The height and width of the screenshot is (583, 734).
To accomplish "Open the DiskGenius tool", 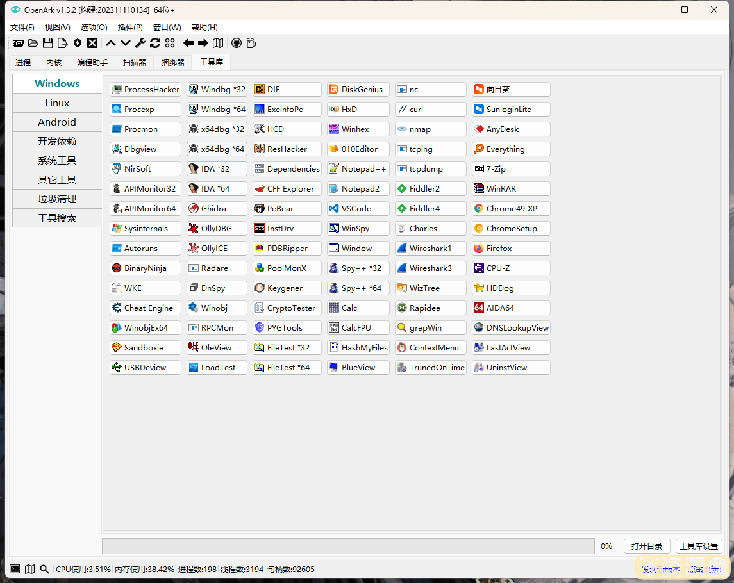I will click(358, 89).
